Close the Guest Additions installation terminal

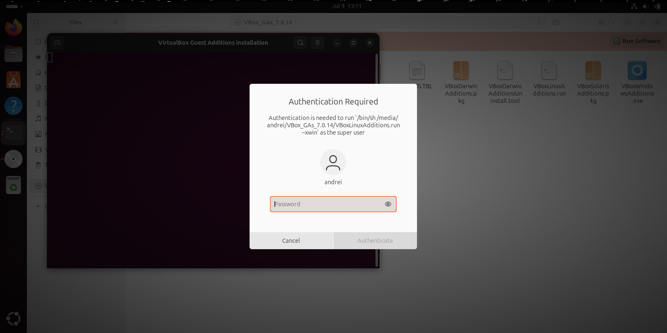[370, 43]
